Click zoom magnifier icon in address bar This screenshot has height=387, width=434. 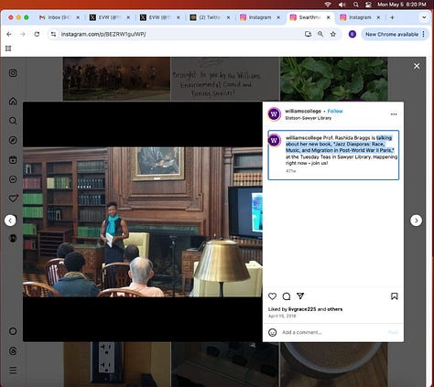point(320,34)
